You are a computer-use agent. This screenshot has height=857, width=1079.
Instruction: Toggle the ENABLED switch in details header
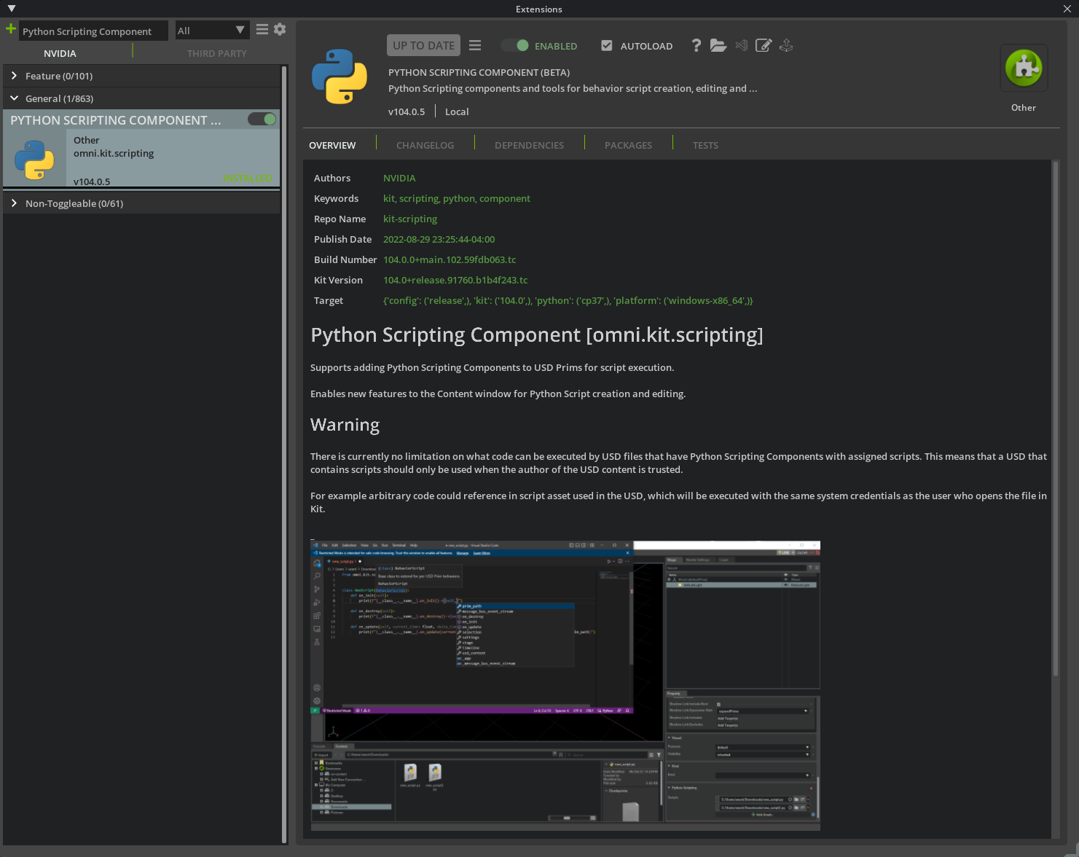pyautogui.click(x=515, y=46)
